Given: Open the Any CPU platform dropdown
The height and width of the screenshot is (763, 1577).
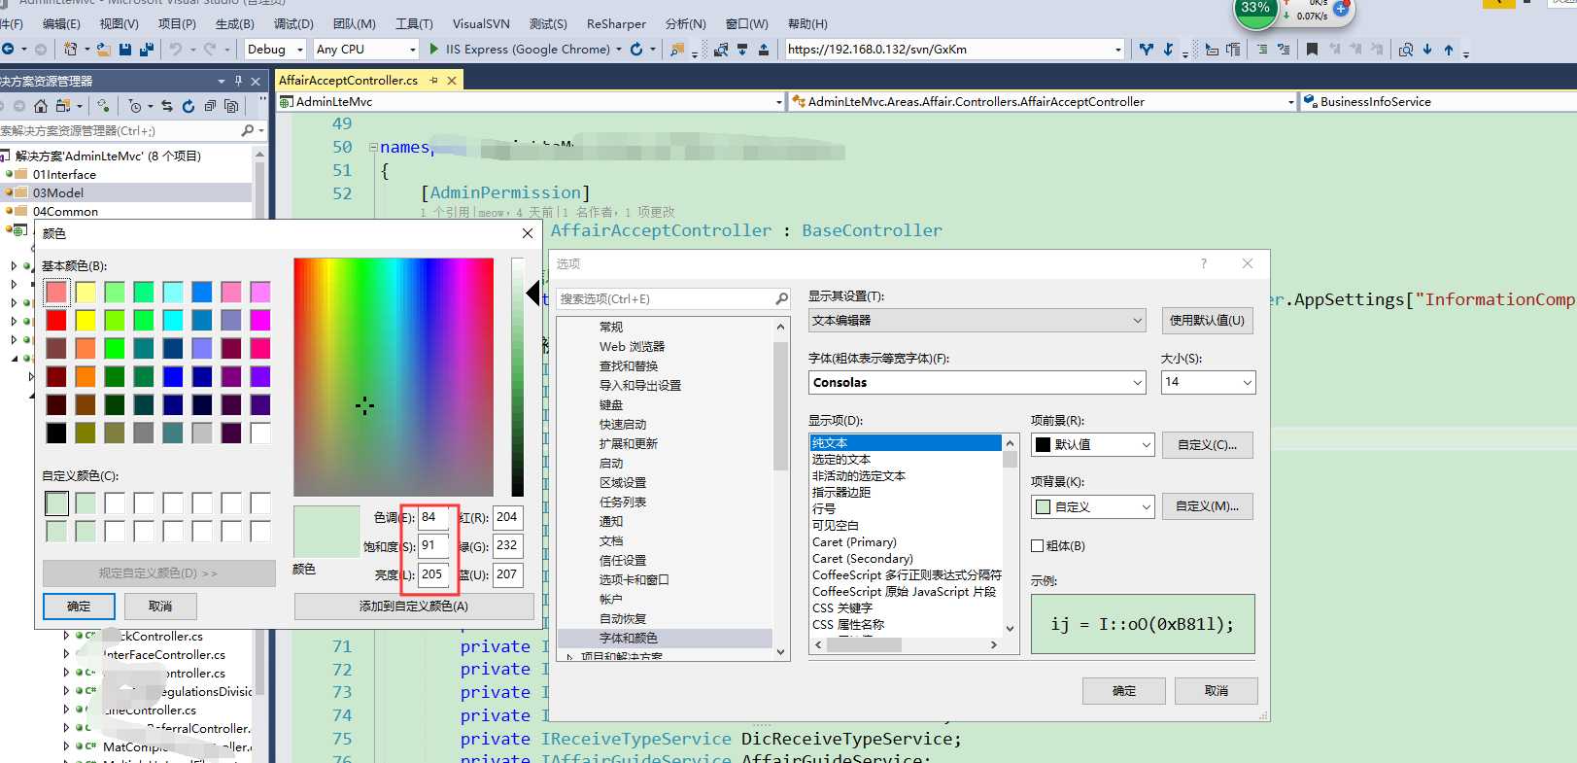Looking at the screenshot, I should coord(412,49).
